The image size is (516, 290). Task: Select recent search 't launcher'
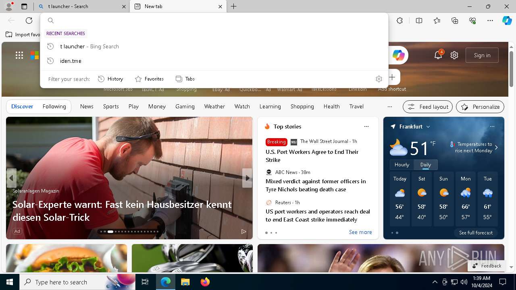tap(214, 46)
